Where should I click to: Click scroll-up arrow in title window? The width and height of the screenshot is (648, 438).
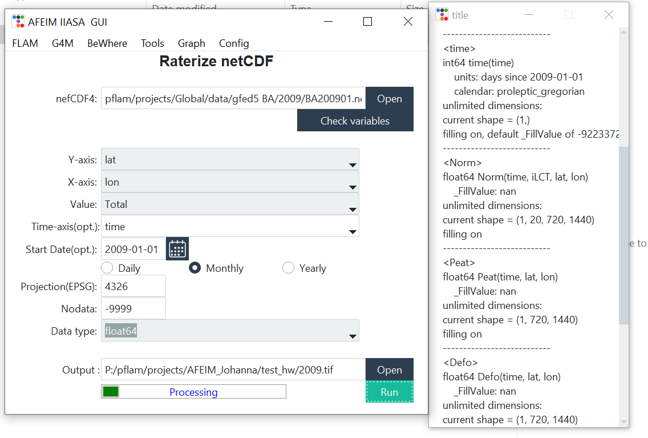point(623,32)
